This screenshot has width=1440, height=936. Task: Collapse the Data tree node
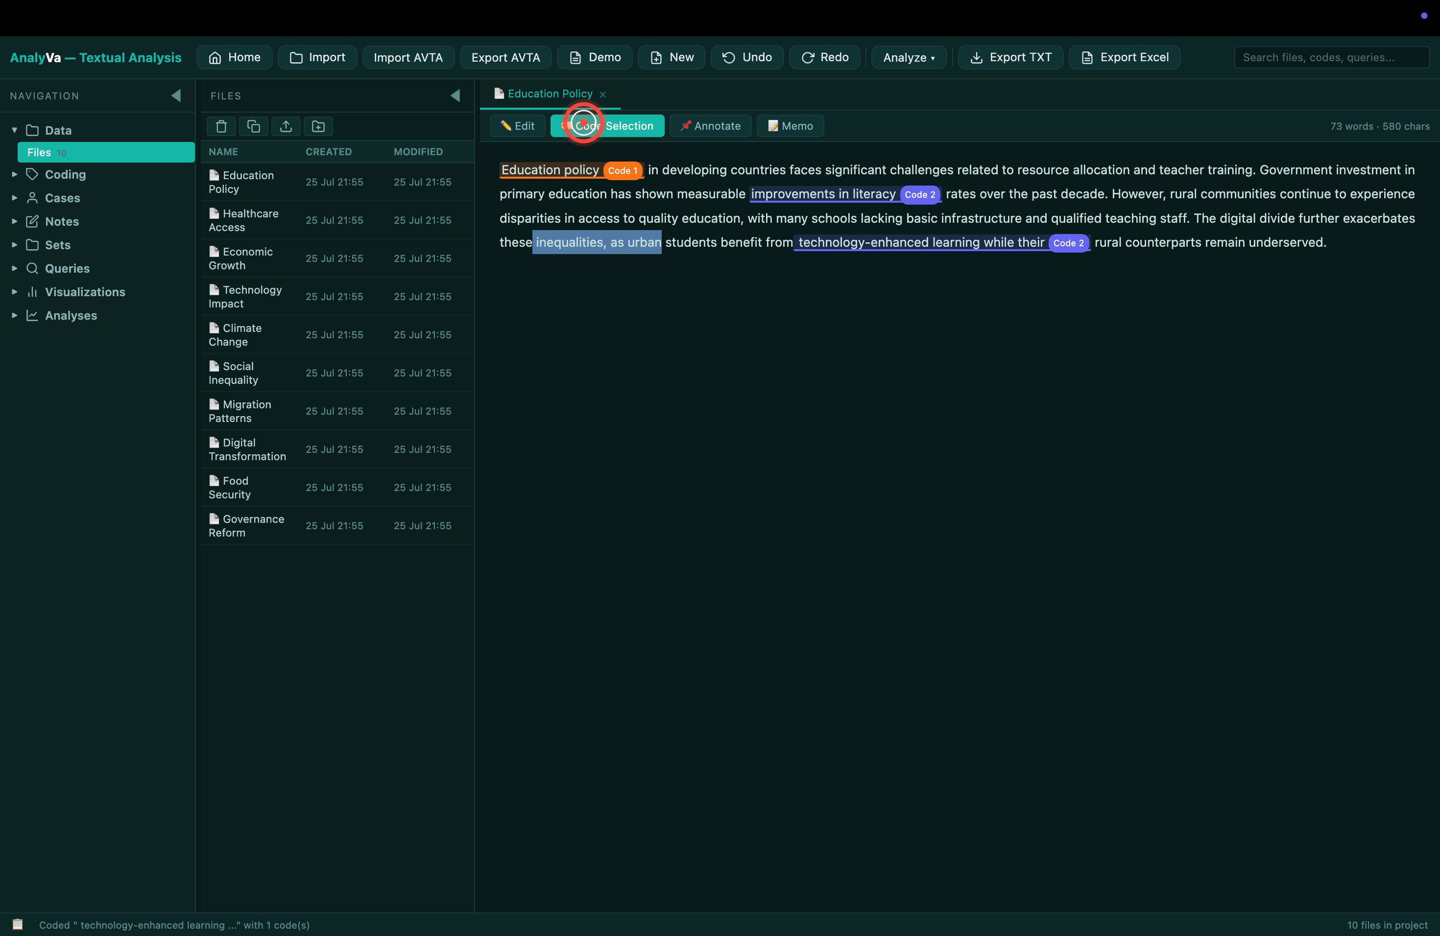click(15, 130)
